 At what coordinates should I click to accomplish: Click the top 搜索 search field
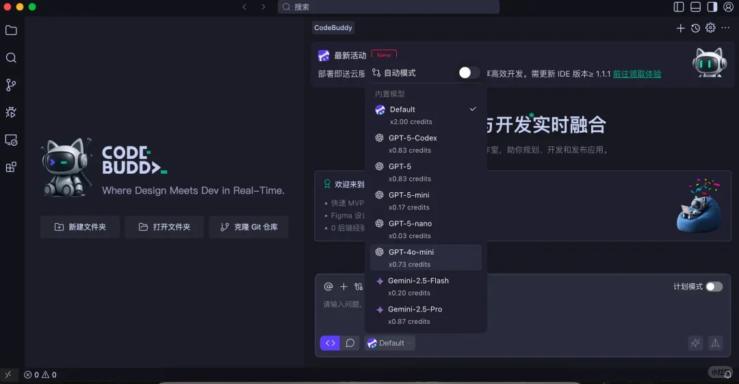[x=389, y=7]
